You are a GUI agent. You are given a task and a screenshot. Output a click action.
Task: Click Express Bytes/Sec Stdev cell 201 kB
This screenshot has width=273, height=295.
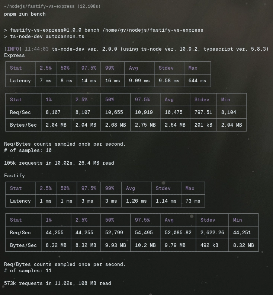click(203, 125)
